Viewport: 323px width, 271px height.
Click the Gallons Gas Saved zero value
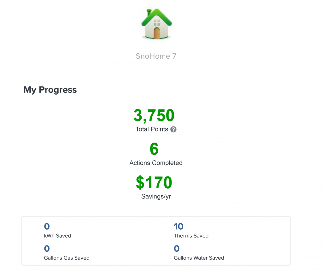(47, 249)
